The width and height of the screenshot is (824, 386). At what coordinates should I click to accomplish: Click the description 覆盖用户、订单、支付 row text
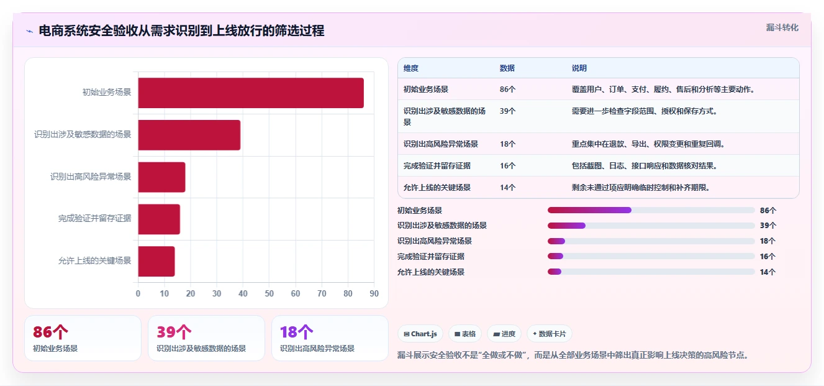[x=663, y=90]
